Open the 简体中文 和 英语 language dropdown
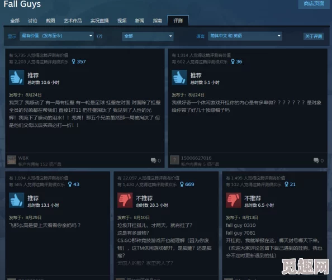The height and width of the screenshot is (280, 332). 245,36
